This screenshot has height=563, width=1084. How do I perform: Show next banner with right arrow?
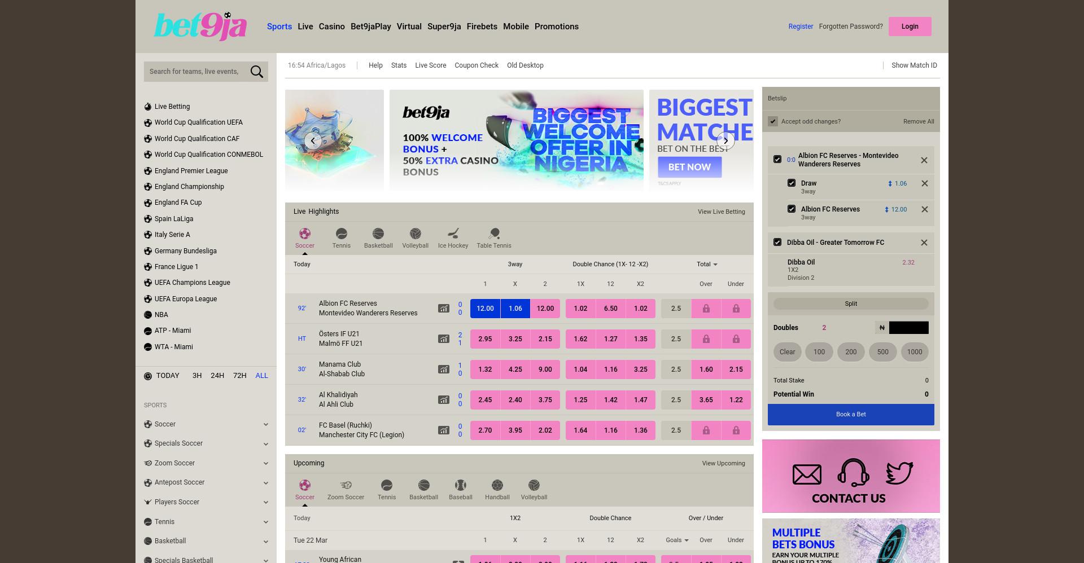point(725,140)
